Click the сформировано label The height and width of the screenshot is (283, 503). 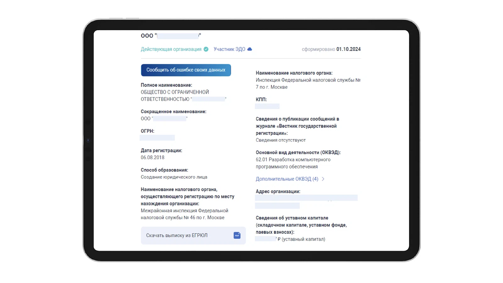tap(318, 49)
